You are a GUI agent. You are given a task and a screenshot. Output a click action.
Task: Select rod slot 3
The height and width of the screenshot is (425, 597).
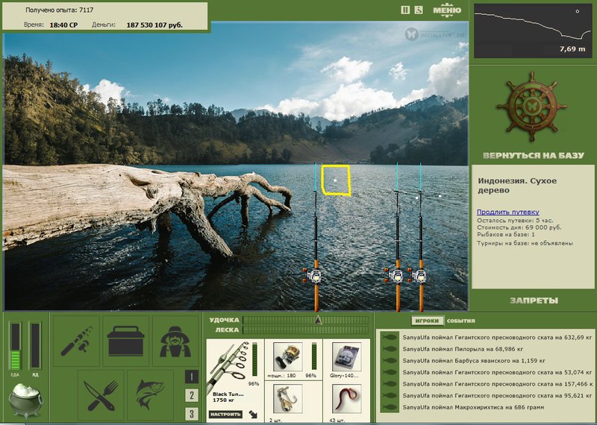coord(192,414)
